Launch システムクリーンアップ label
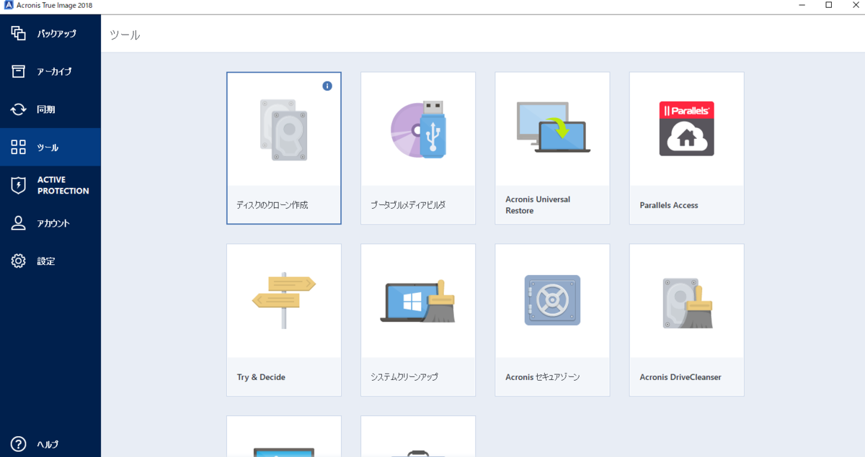 404,377
